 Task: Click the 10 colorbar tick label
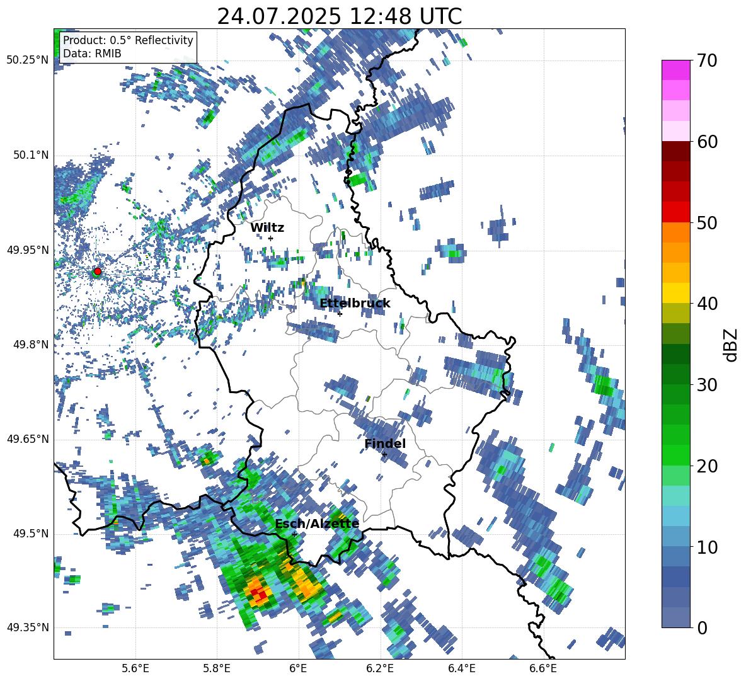706,547
